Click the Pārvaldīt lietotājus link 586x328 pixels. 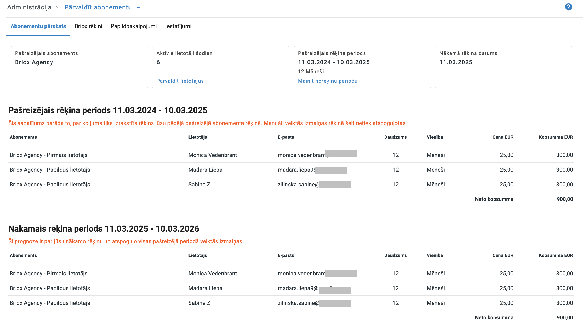pyautogui.click(x=180, y=81)
